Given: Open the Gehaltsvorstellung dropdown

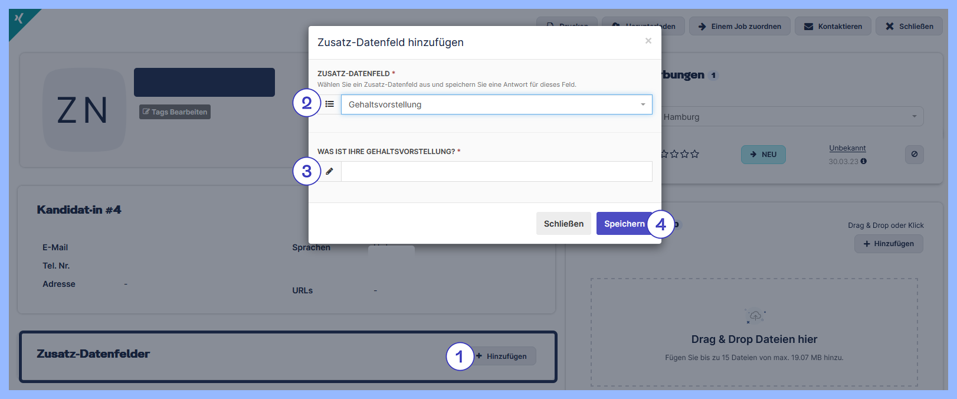Looking at the screenshot, I should 496,104.
